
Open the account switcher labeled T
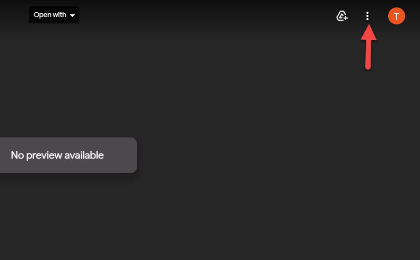coord(397,16)
